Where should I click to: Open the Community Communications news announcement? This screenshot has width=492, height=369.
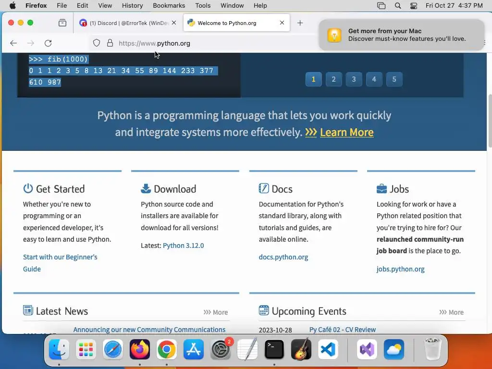tap(149, 330)
